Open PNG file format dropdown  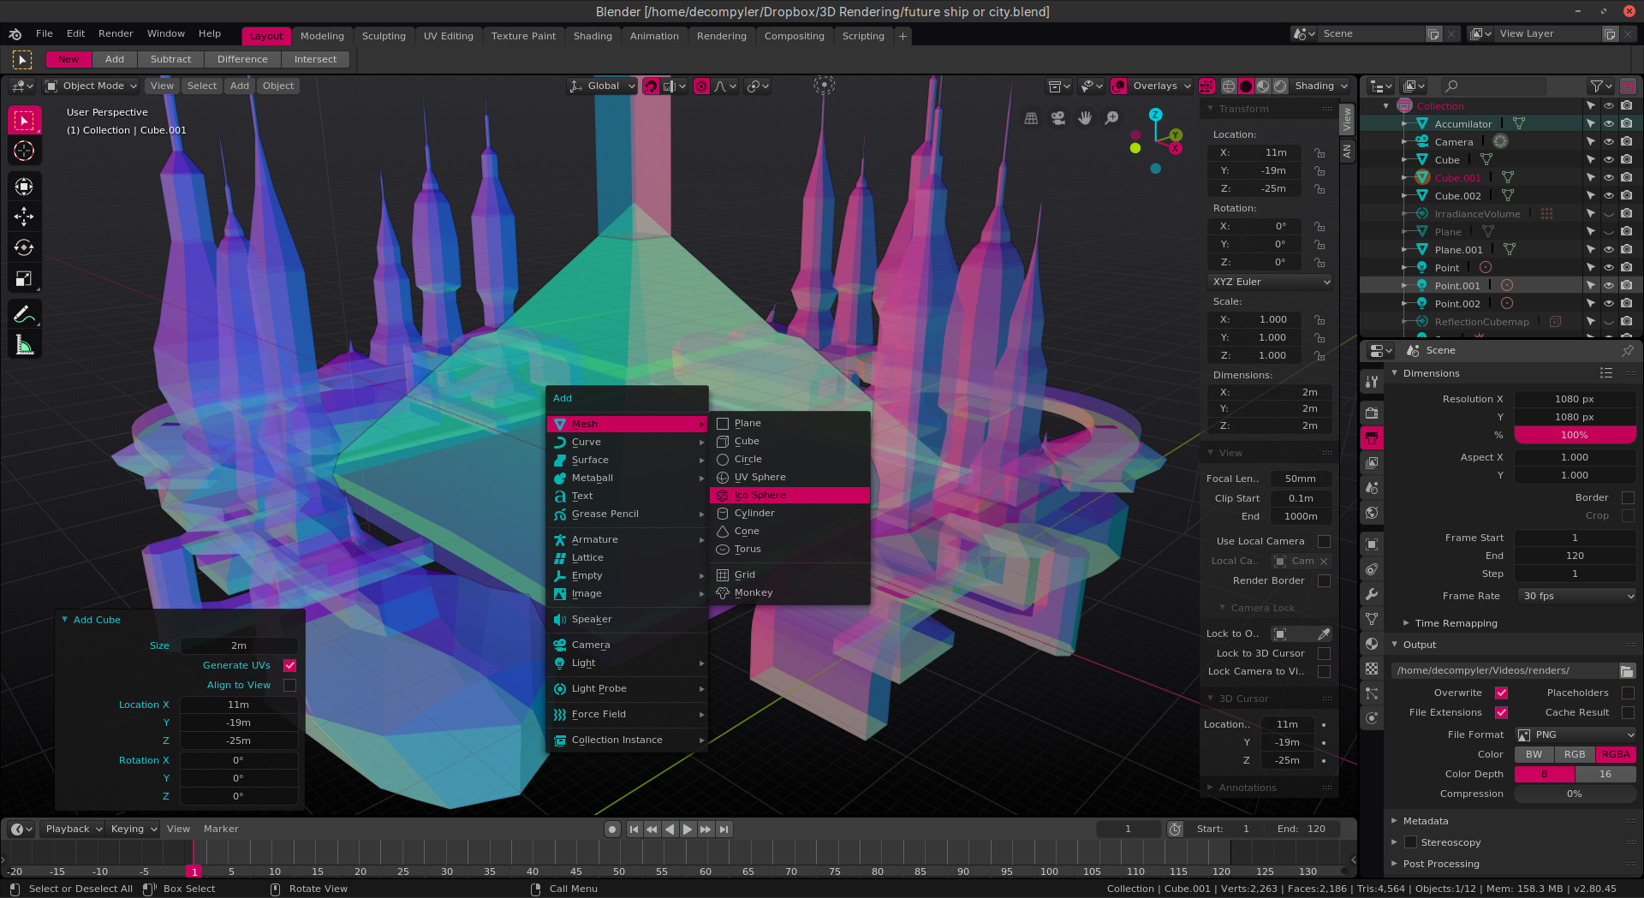pyautogui.click(x=1575, y=734)
